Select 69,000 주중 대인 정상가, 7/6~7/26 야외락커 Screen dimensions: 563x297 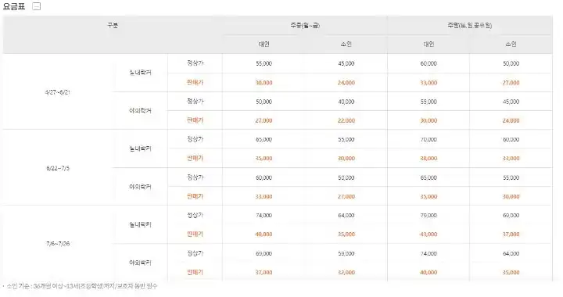click(x=264, y=253)
